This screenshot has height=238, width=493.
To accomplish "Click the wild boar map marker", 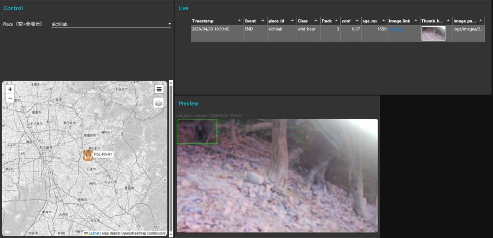I will [x=88, y=155].
